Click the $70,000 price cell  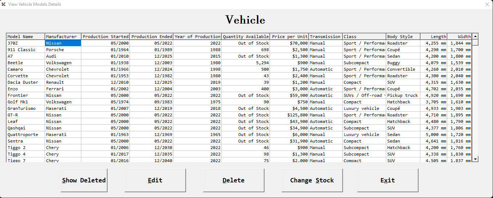(290, 43)
